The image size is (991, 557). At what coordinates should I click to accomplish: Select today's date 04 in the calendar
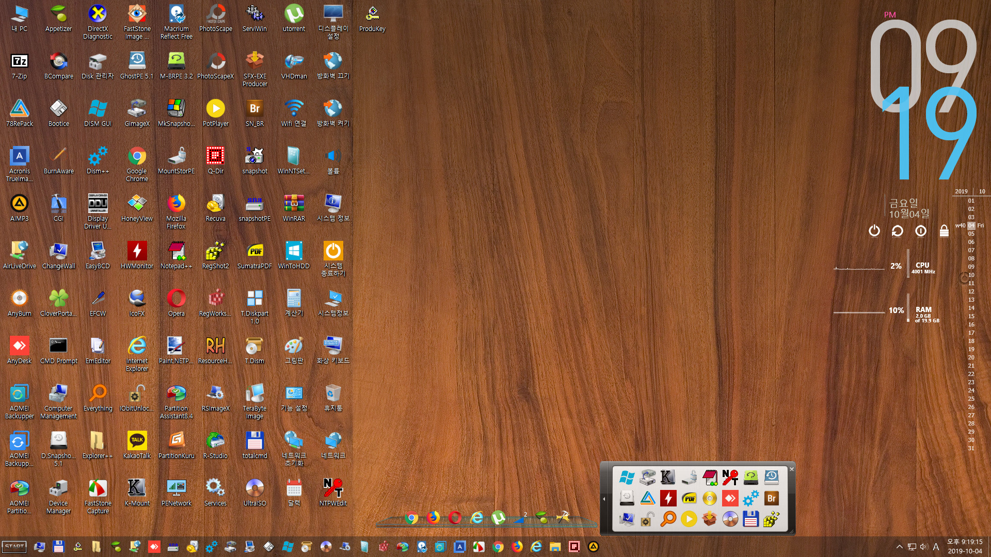971,225
